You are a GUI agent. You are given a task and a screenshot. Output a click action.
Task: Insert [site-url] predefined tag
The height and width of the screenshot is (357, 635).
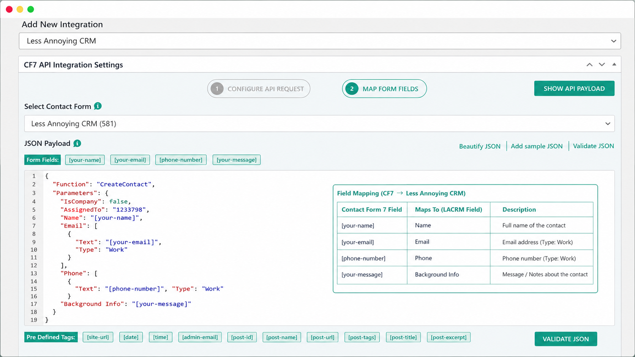click(x=98, y=337)
